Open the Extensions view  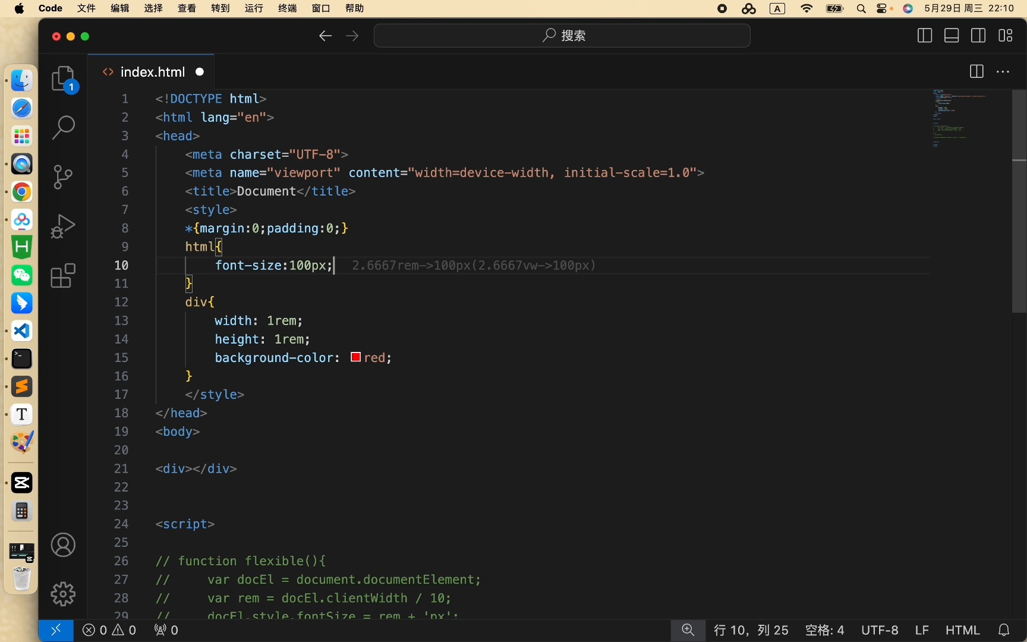point(64,276)
